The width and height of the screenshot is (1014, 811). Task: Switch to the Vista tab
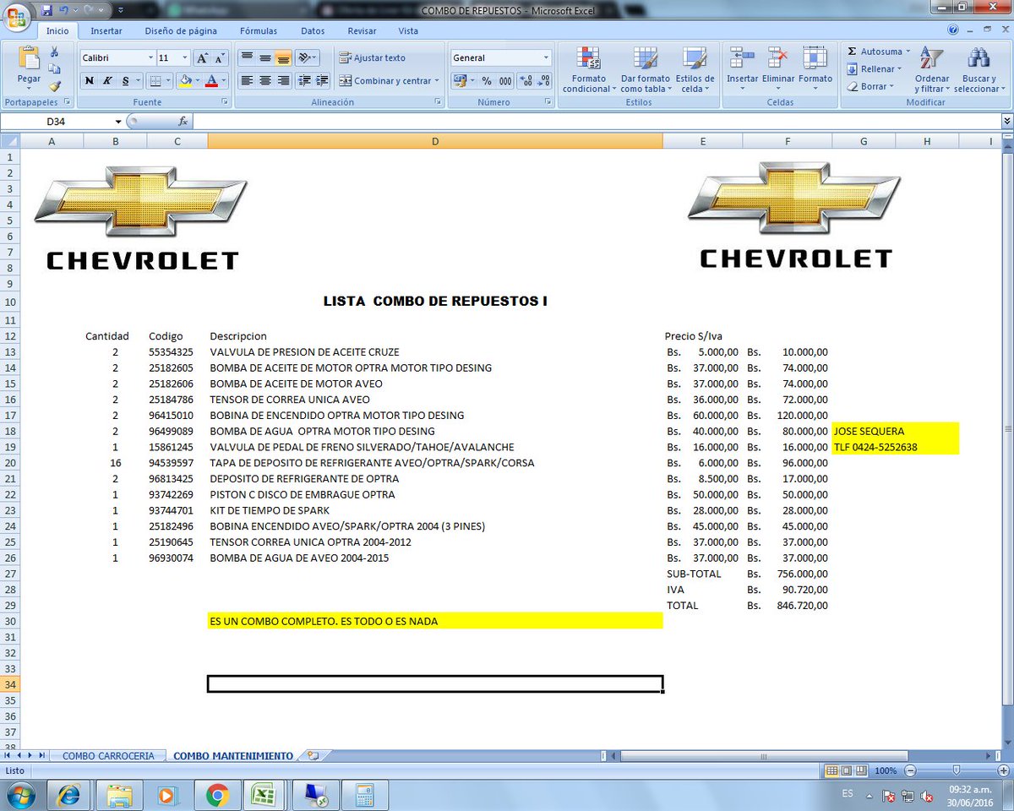click(x=408, y=31)
